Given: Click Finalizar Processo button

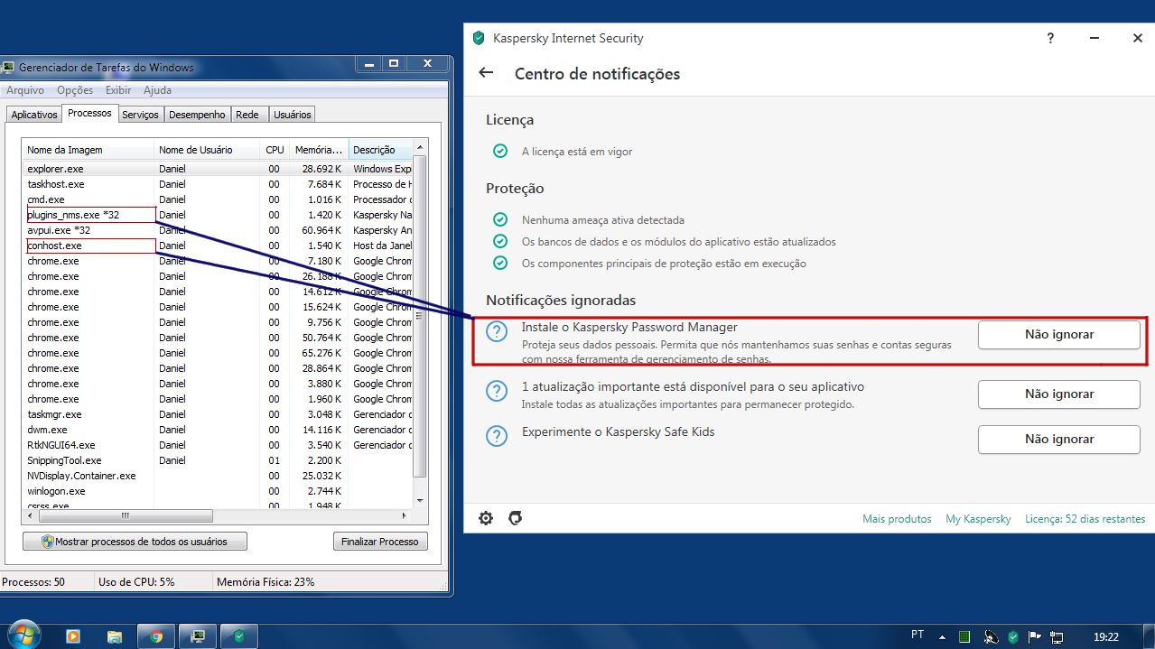Looking at the screenshot, I should 380,542.
